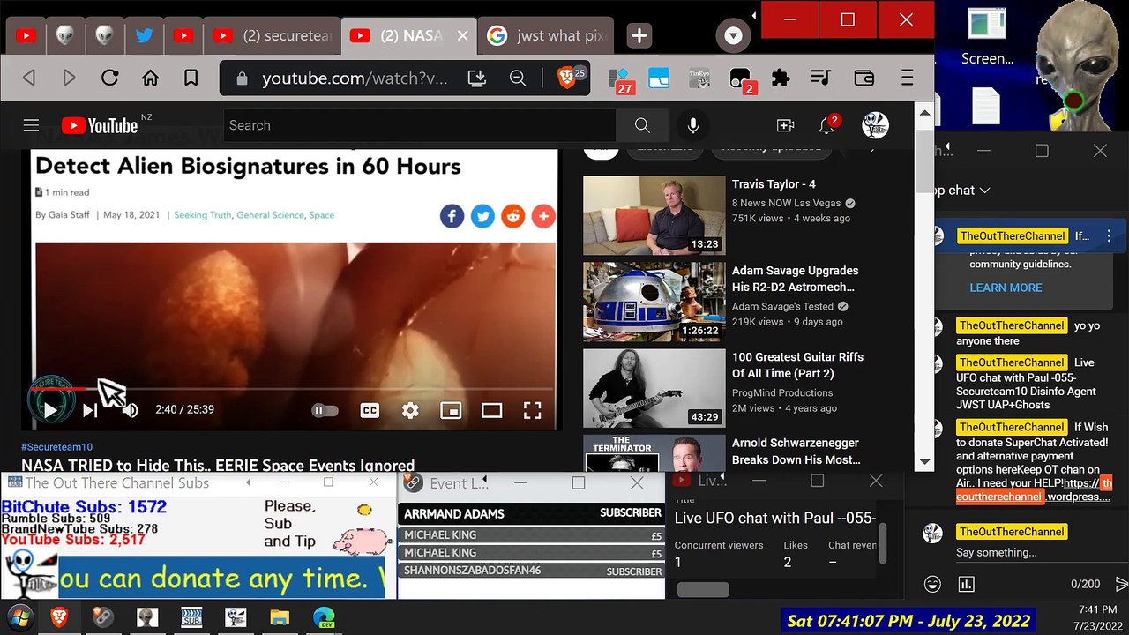The width and height of the screenshot is (1129, 635).
Task: Open the chat poll/chart icon
Action: [966, 584]
